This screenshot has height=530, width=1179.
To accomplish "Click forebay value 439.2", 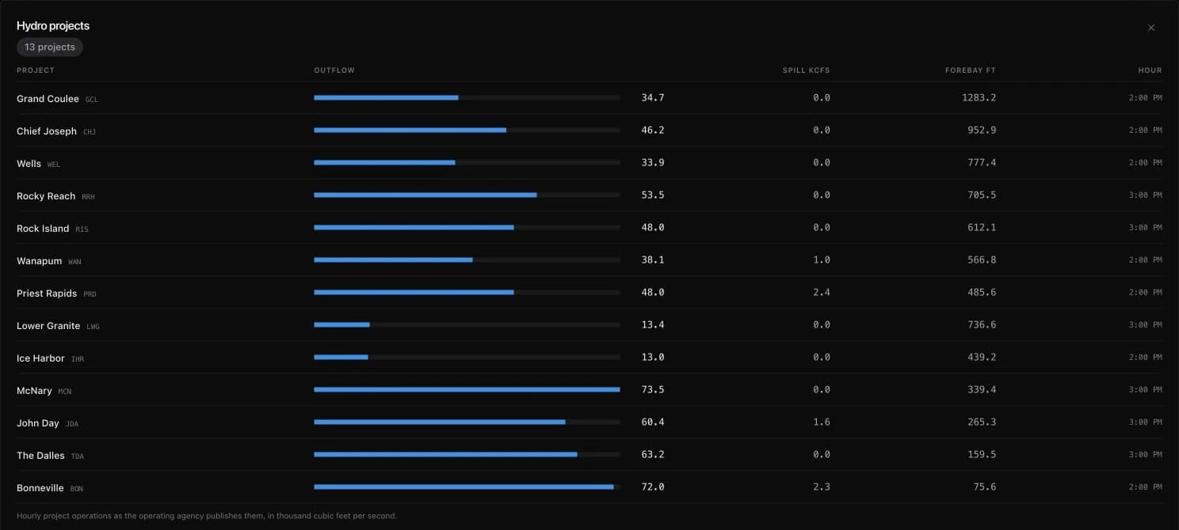I will (x=982, y=358).
